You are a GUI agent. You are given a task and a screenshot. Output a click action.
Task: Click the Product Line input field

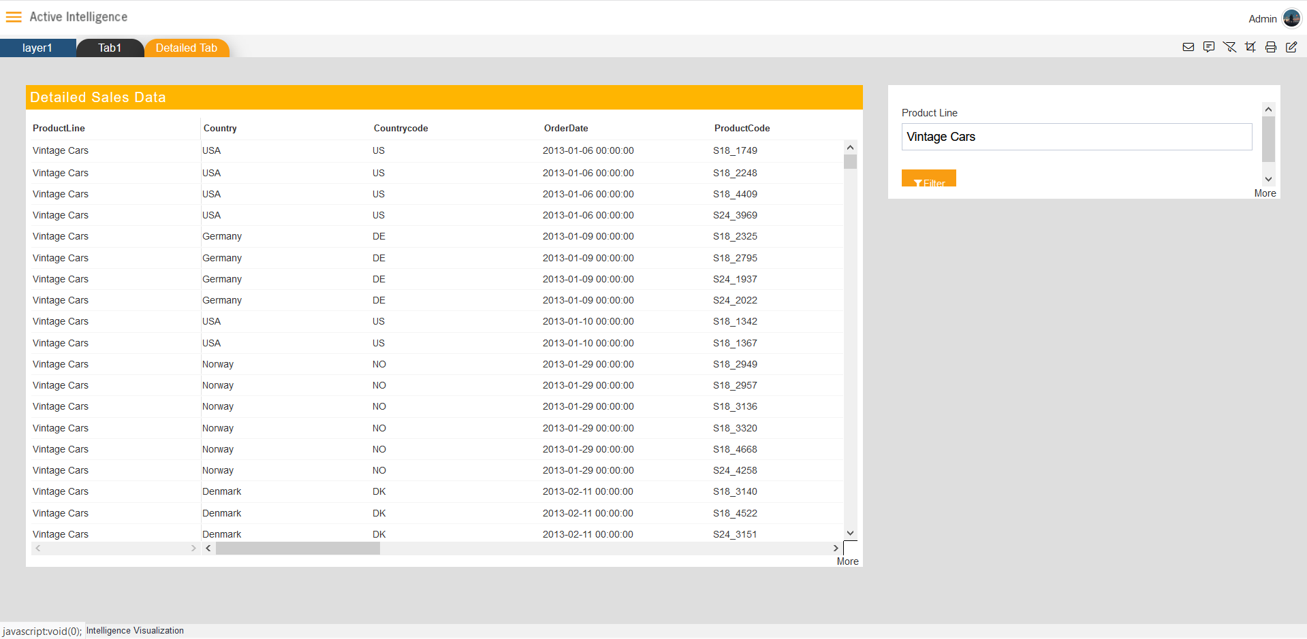pyautogui.click(x=1077, y=137)
